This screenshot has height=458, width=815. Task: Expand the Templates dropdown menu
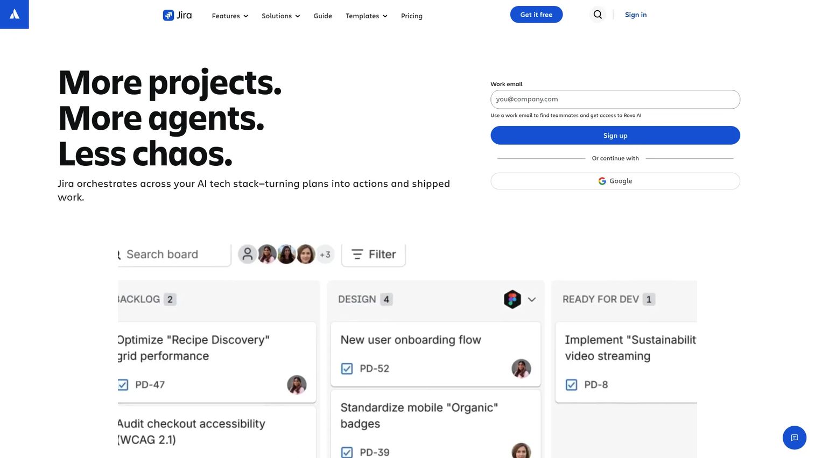coord(366,16)
